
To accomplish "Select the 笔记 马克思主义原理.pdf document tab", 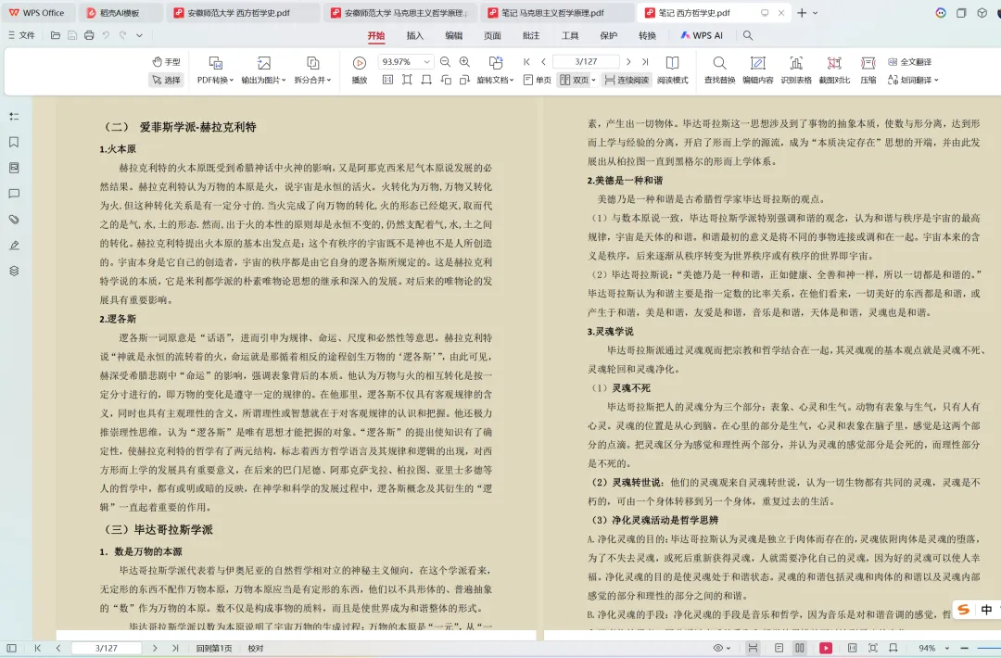I will (x=538, y=13).
